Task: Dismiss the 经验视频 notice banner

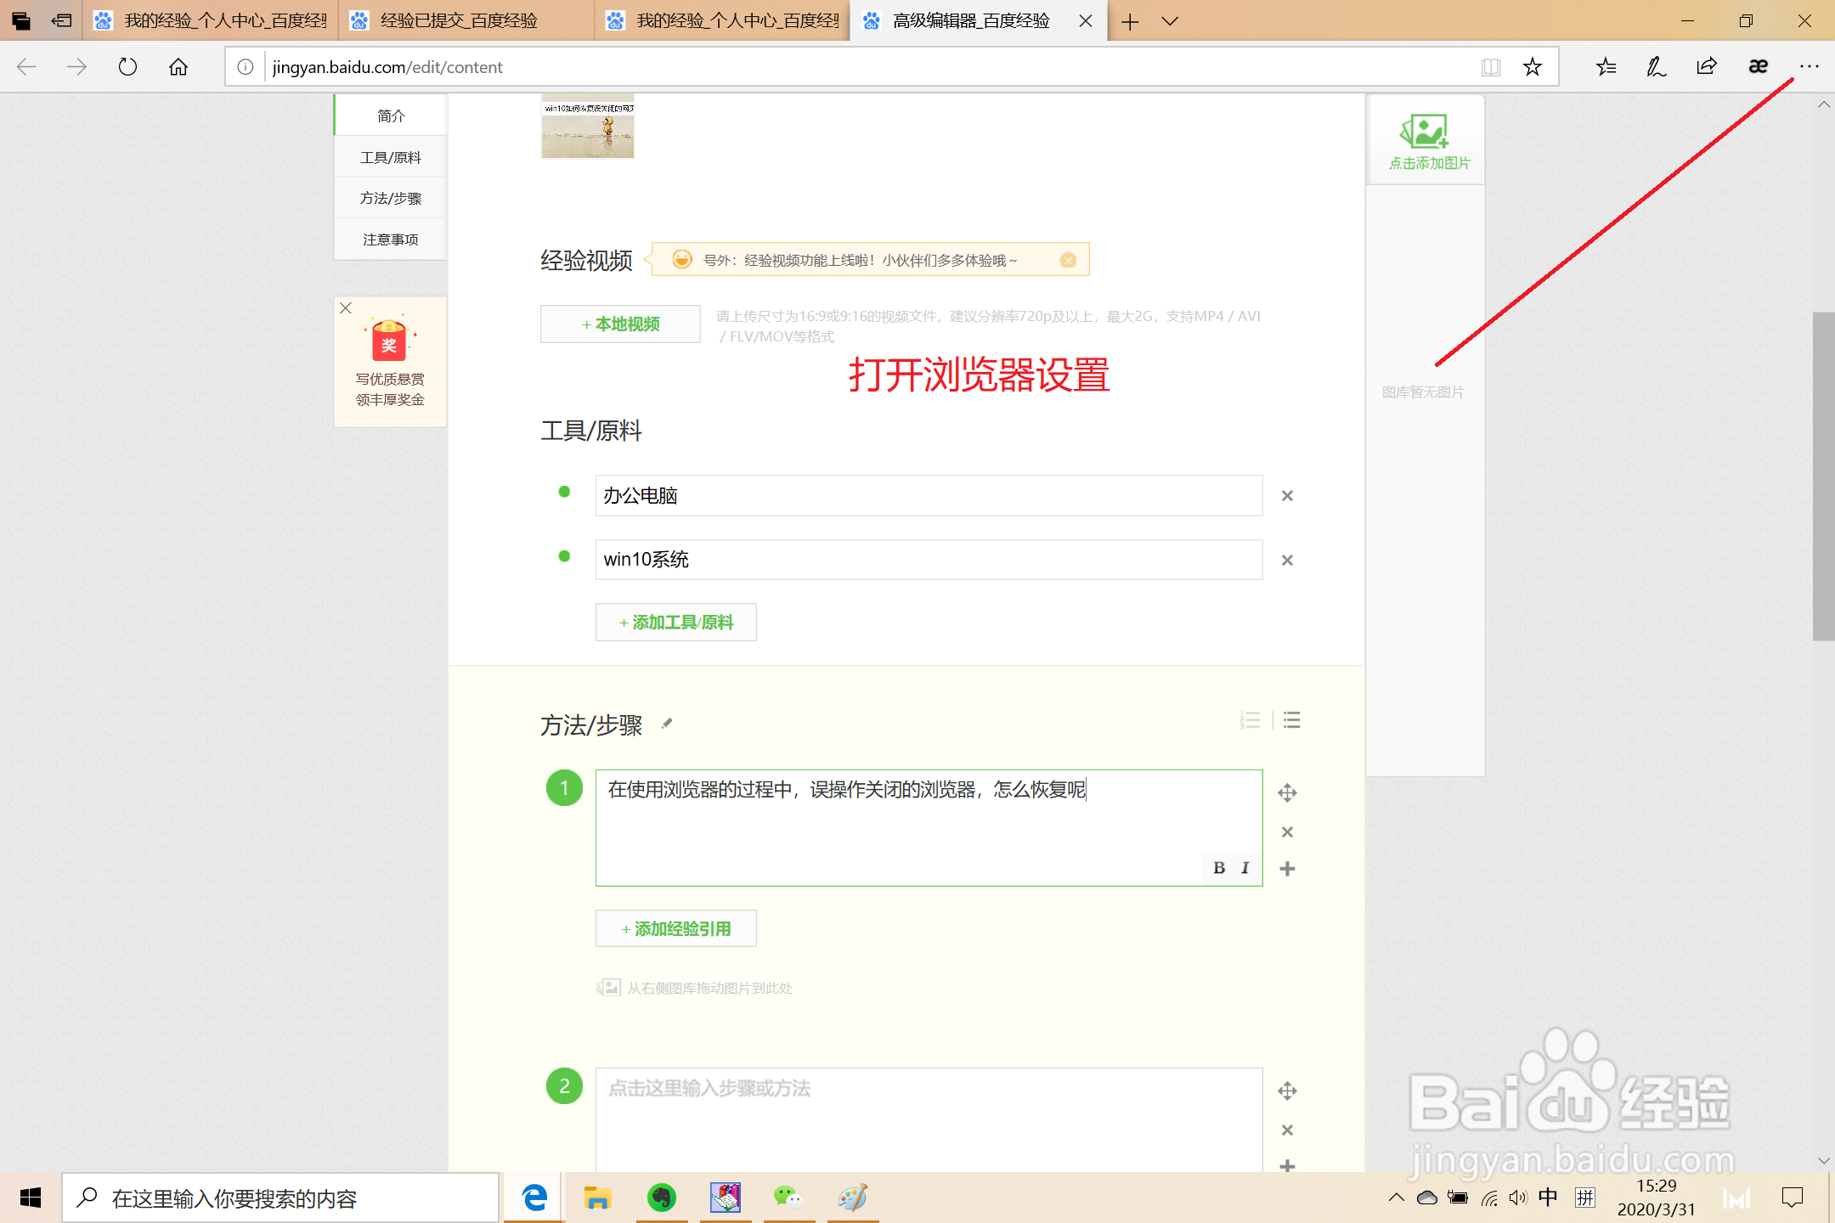Action: [x=1068, y=260]
